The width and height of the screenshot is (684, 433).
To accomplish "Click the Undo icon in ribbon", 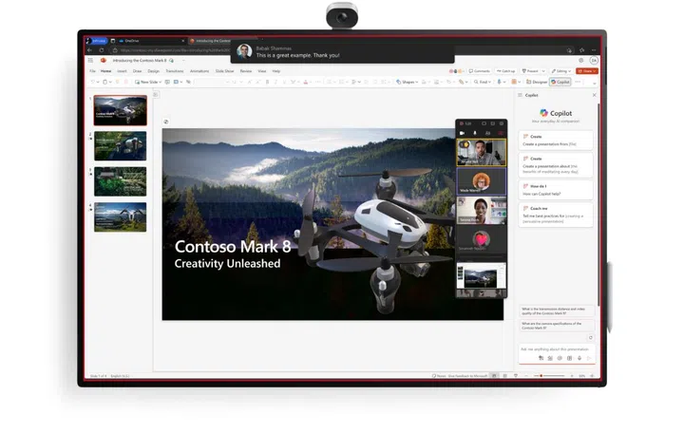I will [92, 82].
